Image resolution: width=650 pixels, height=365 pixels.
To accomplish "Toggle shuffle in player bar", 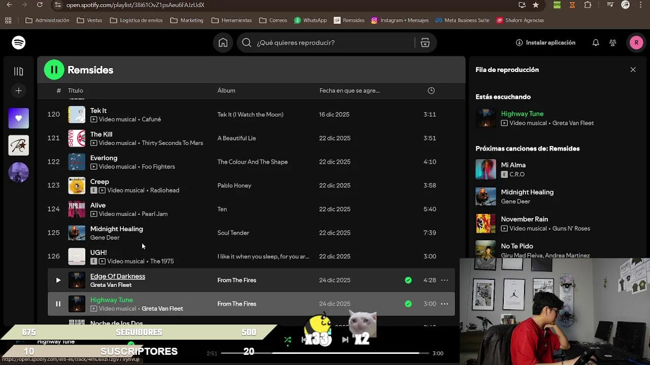I will click(x=287, y=340).
